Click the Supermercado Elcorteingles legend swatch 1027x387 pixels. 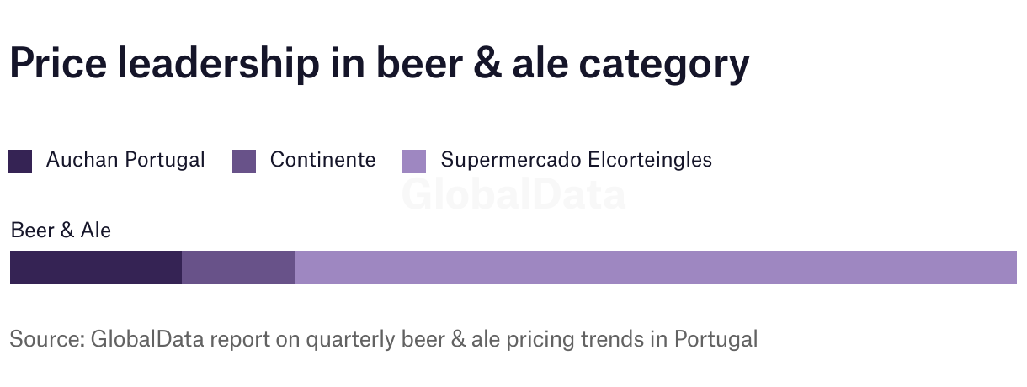pyautogui.click(x=415, y=161)
